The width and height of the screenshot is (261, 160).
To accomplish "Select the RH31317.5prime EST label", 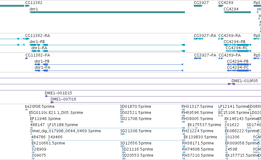I will tap(197, 107).
